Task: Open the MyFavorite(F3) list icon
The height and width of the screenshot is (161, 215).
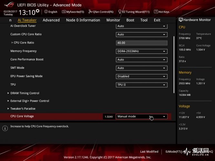Action: (64, 12)
